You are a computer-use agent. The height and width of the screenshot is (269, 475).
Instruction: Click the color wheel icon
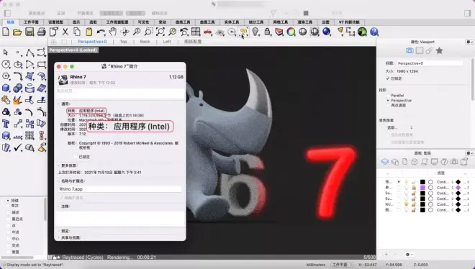[x=291, y=32]
